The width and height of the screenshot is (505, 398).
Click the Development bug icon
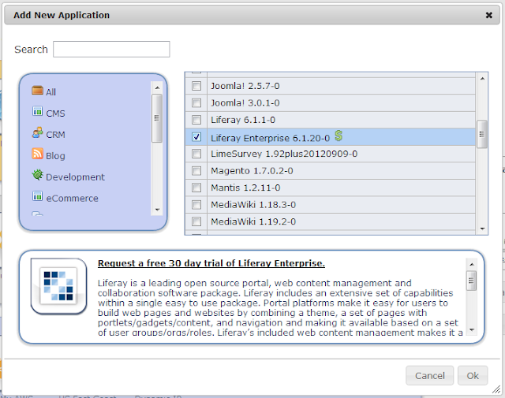pos(37,175)
